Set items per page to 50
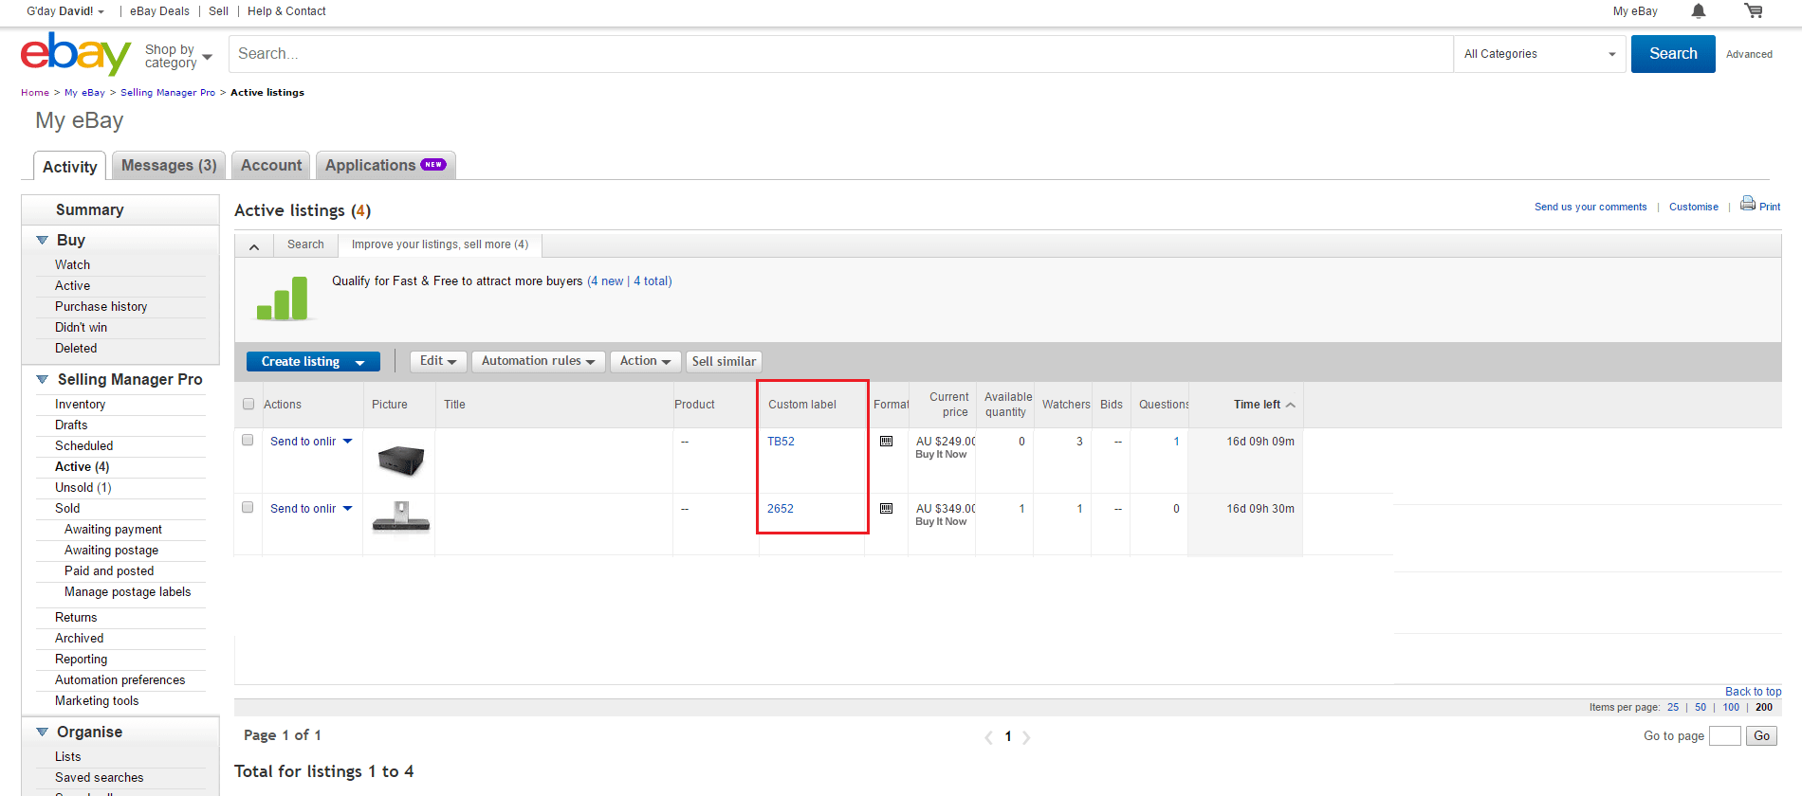 (1701, 707)
